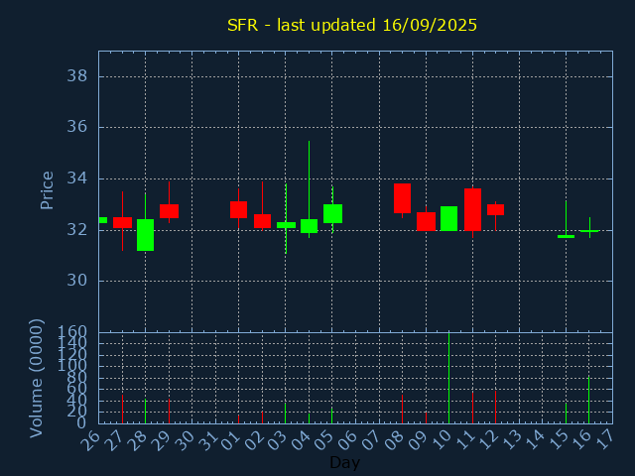Click the day tick label 31
This screenshot has width=635, height=476.
pyautogui.click(x=207, y=440)
